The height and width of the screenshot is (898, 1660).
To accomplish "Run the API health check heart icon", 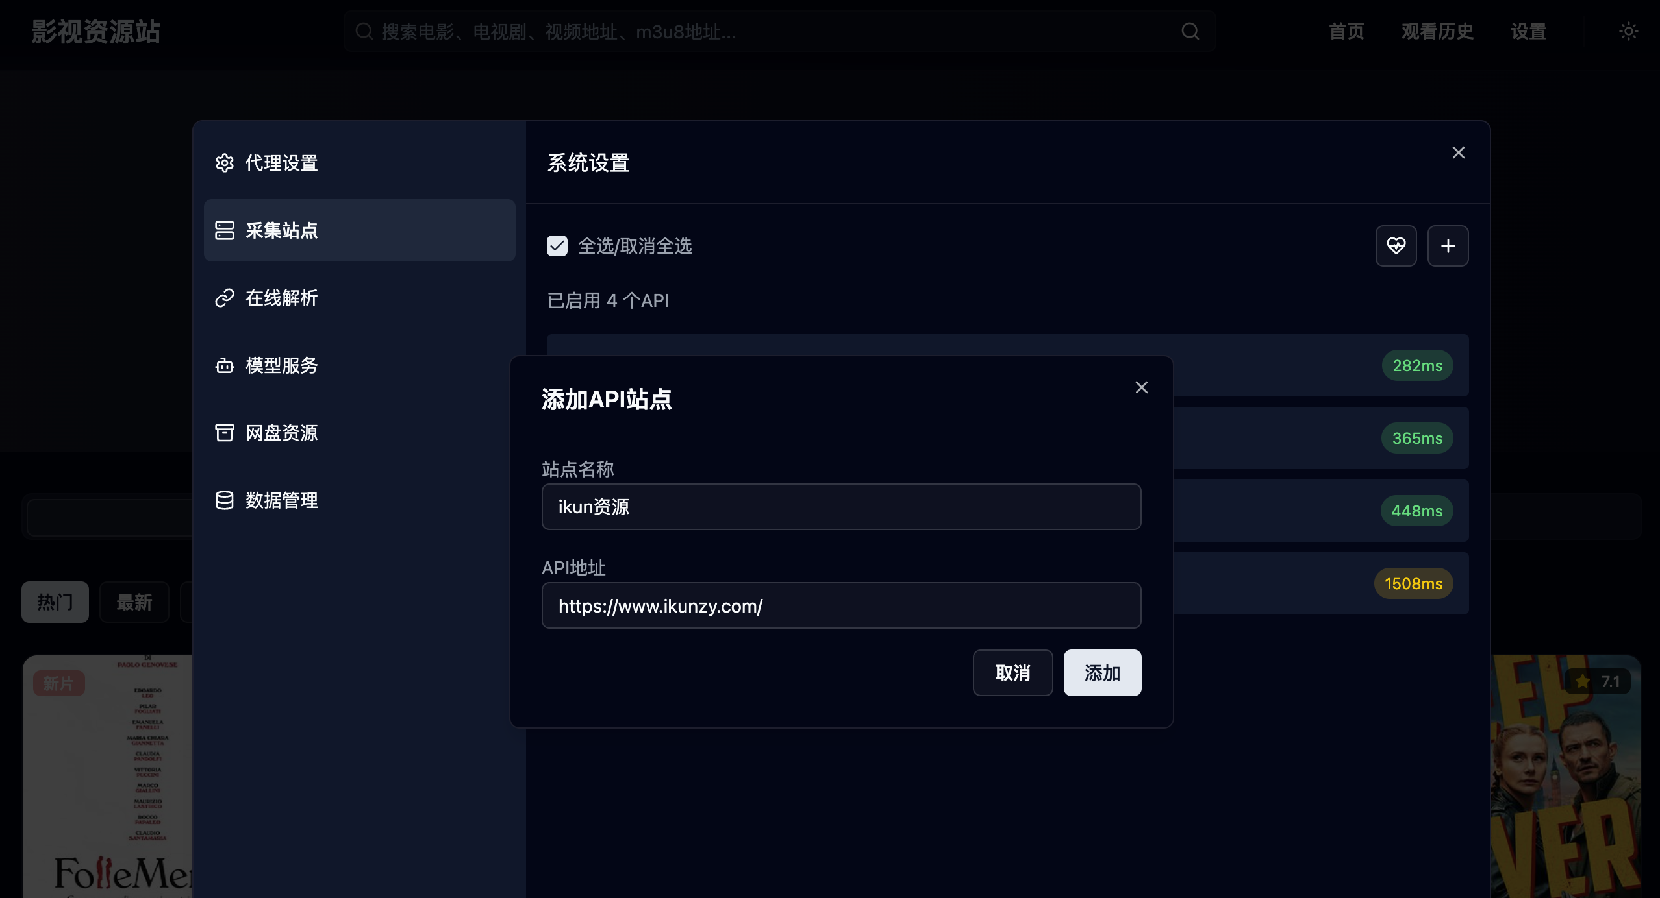I will click(x=1396, y=246).
